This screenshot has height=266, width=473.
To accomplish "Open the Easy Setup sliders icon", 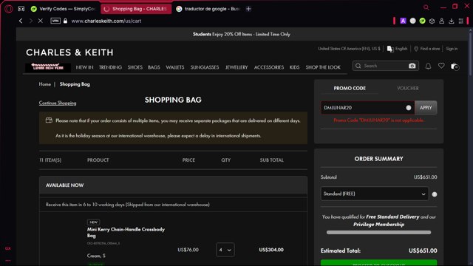I will click(x=461, y=21).
